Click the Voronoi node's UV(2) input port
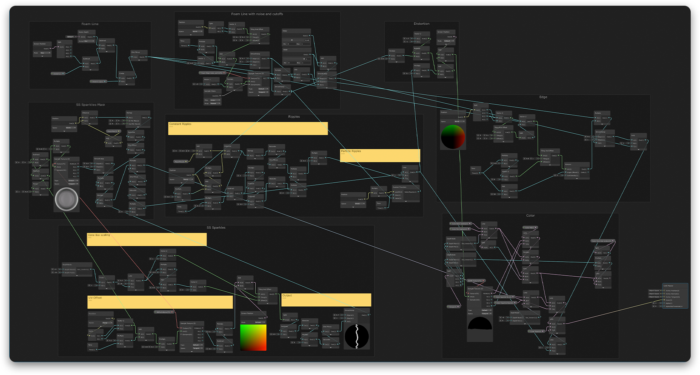 [x=566, y=169]
